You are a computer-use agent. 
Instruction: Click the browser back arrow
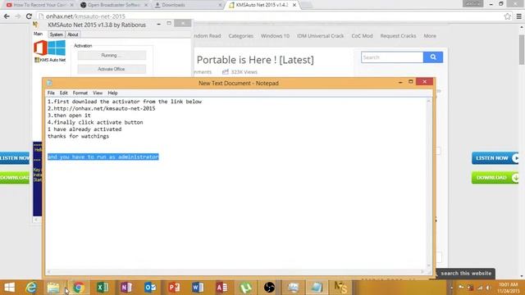coord(7,16)
